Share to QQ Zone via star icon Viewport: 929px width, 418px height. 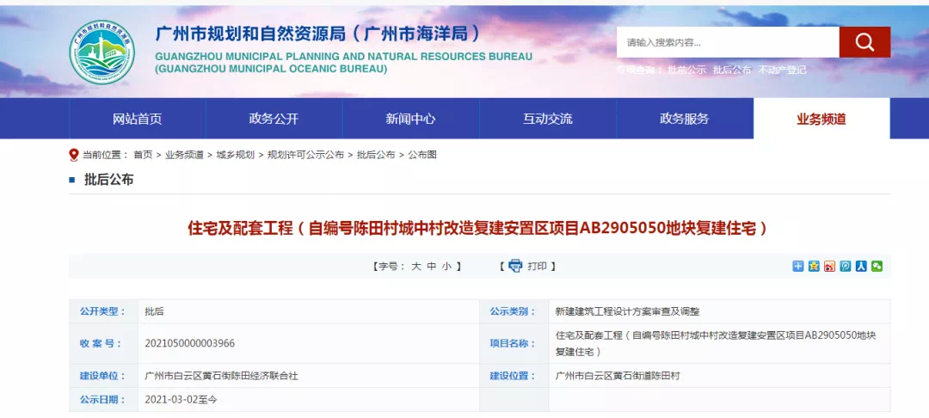[x=814, y=267]
